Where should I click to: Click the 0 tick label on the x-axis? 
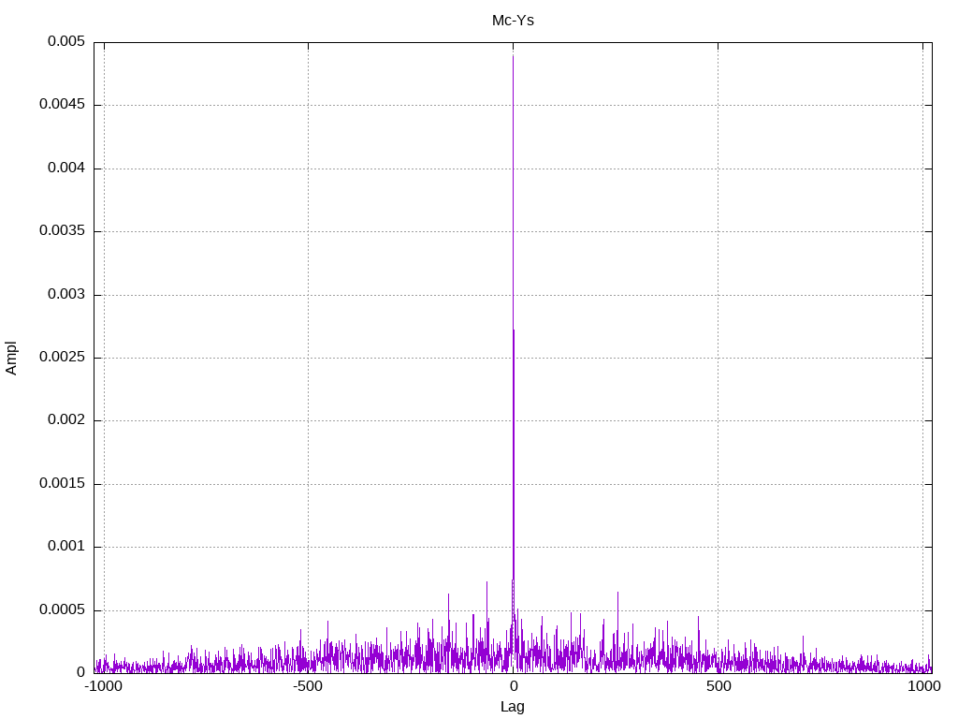pos(513,686)
